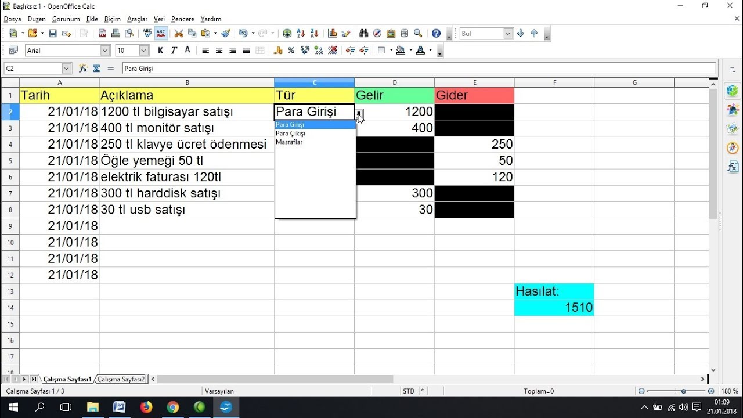
Task: Click the Undo arrow icon
Action: pos(243,34)
